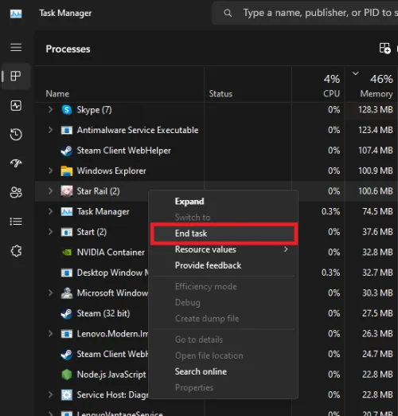The width and height of the screenshot is (398, 416).
Task: Open the Details list page
Action: [x=16, y=222]
